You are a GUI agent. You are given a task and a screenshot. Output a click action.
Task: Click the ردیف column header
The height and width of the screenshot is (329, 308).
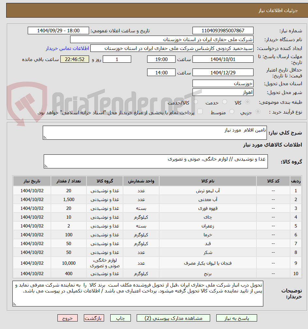click(x=296, y=181)
